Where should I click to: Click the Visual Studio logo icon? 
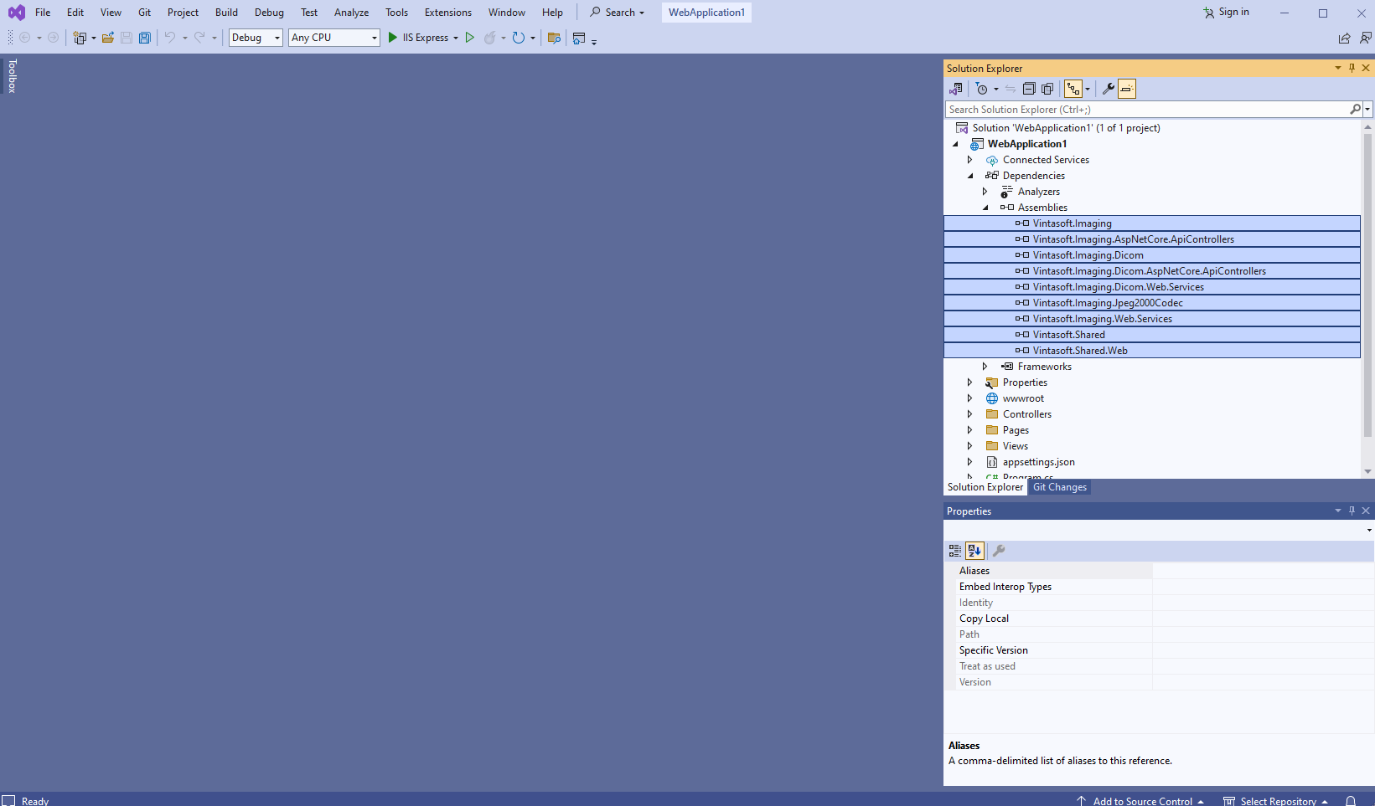click(x=16, y=13)
